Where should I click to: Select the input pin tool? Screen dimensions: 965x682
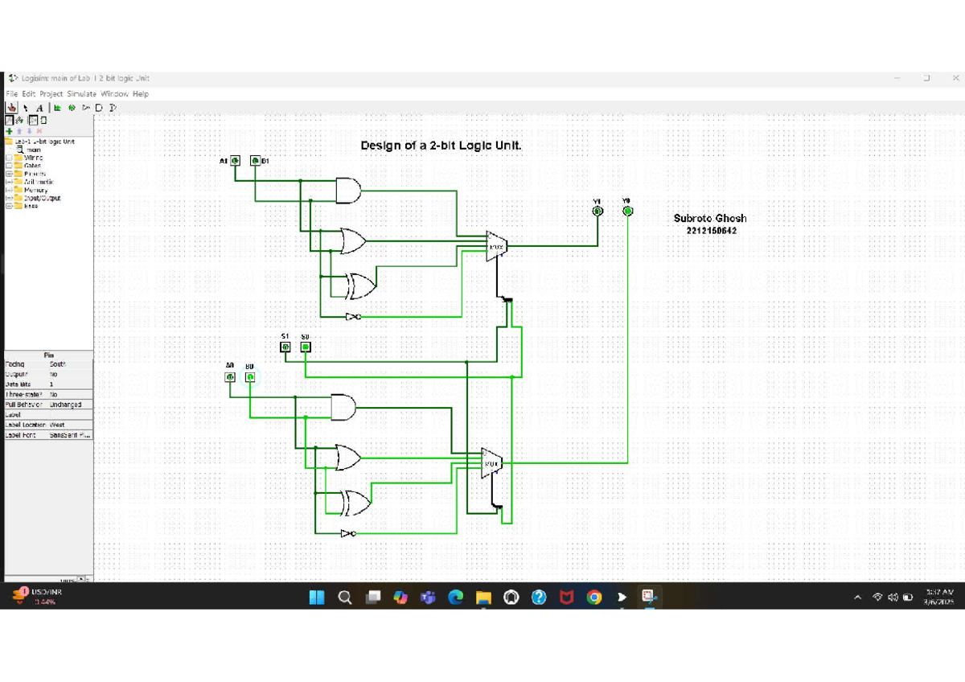tap(58, 108)
